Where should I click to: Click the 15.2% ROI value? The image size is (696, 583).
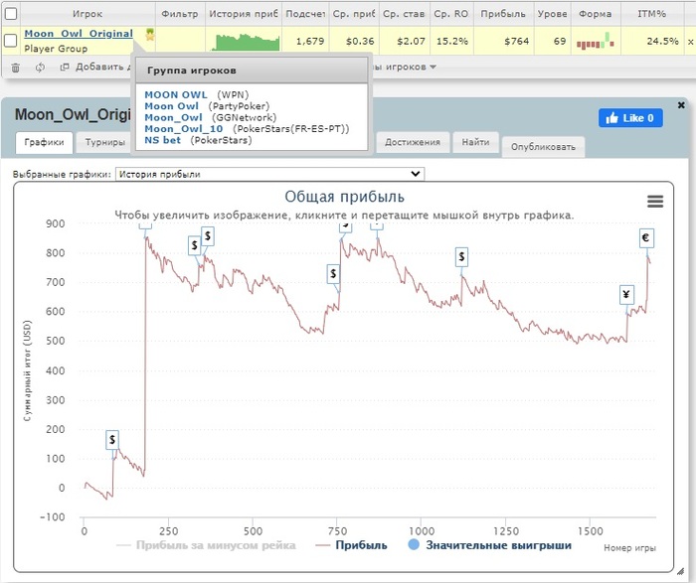451,42
